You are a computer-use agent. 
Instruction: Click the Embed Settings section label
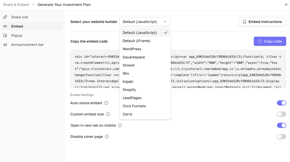82,95
